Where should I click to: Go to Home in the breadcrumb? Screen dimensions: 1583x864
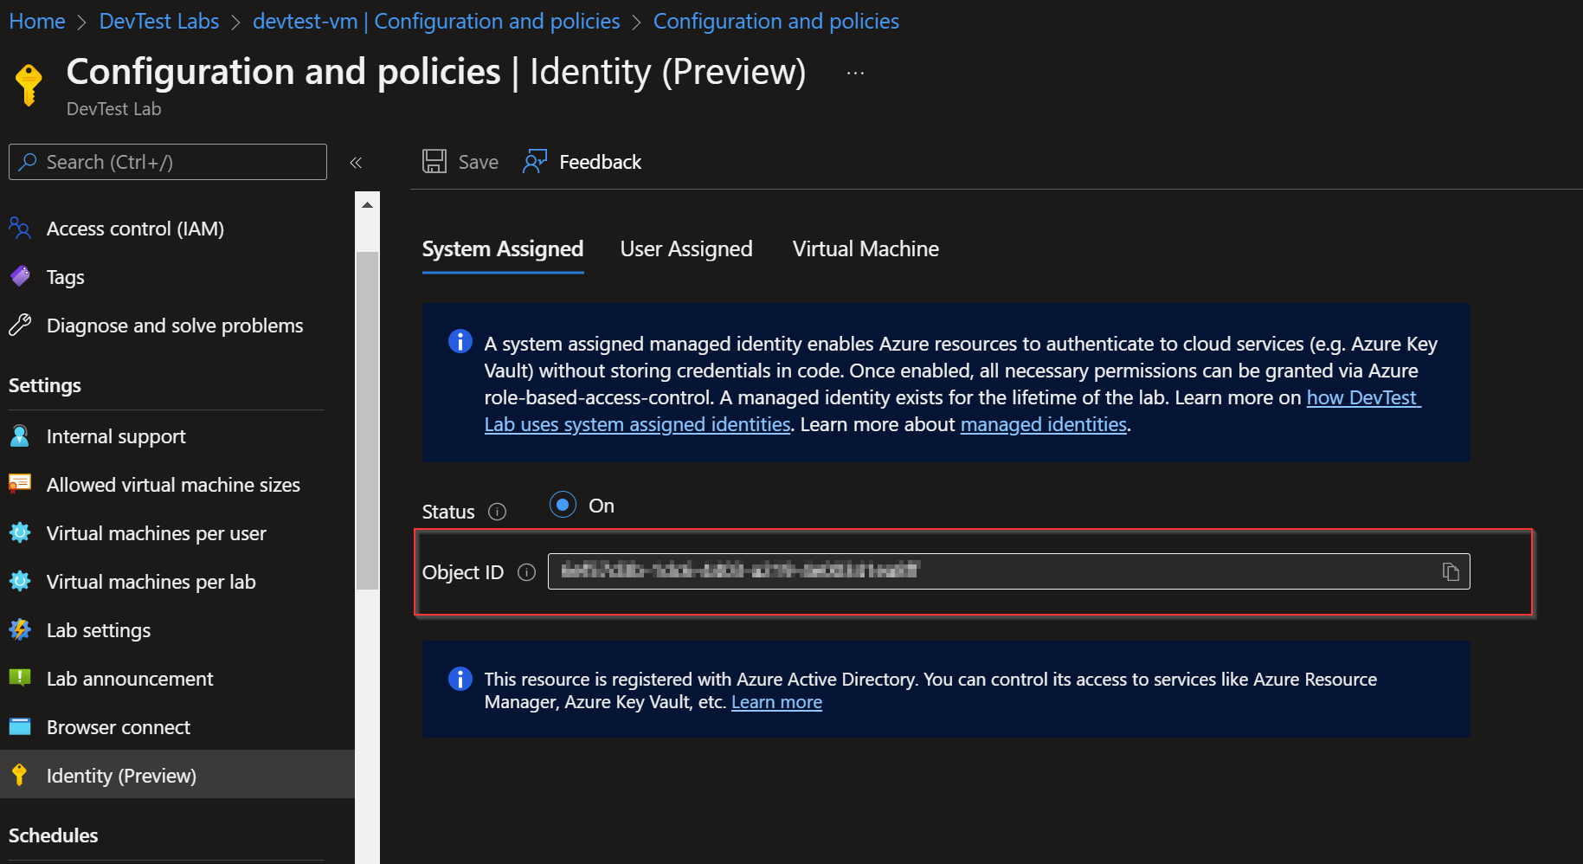click(x=37, y=22)
